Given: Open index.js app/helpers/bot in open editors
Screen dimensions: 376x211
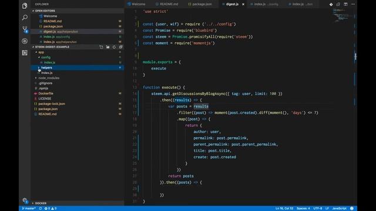Looking at the screenshot, I should (x=60, y=42).
